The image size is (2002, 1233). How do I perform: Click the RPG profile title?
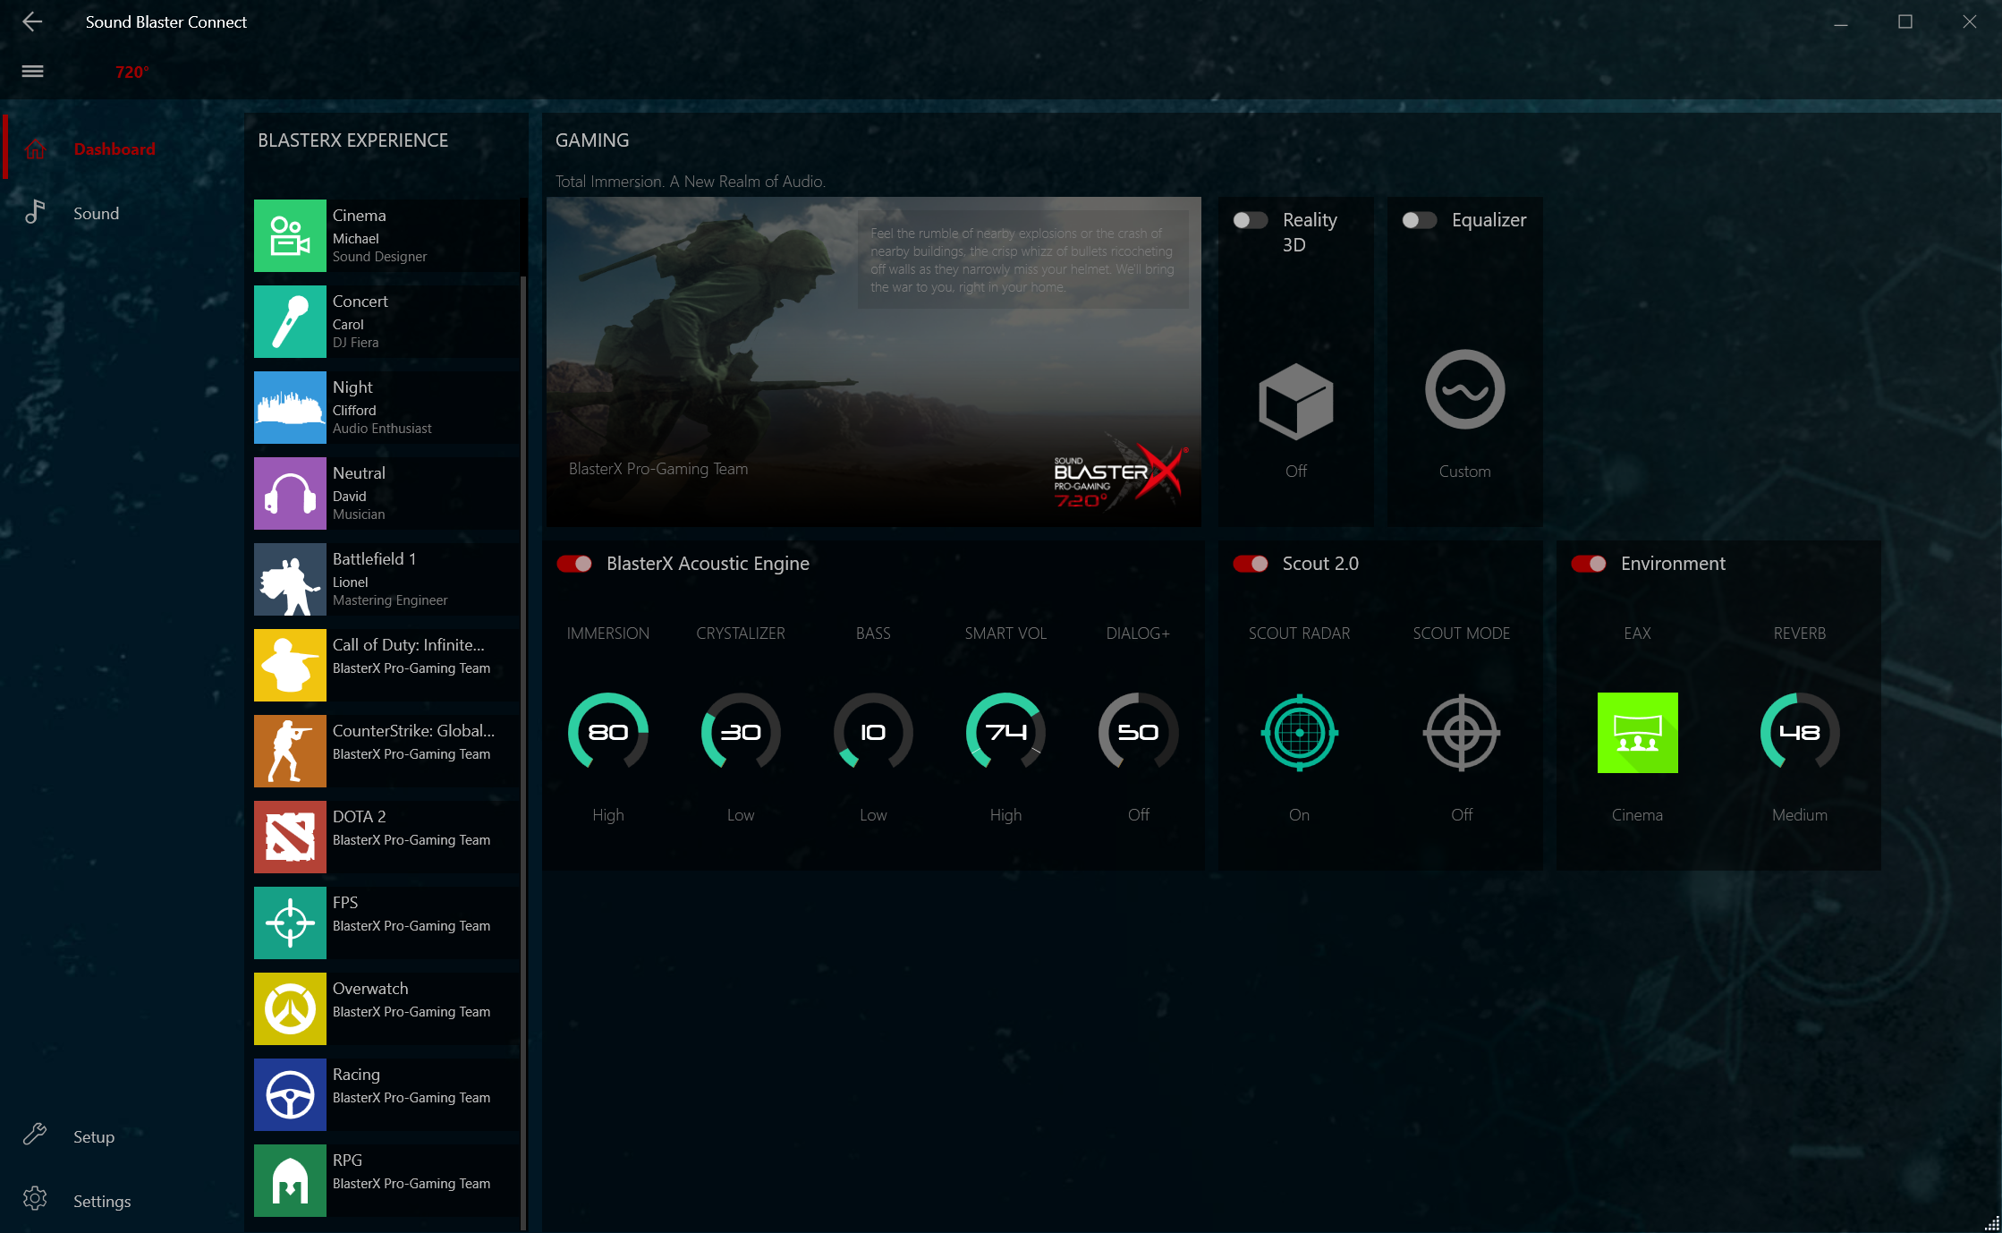pyautogui.click(x=347, y=1161)
